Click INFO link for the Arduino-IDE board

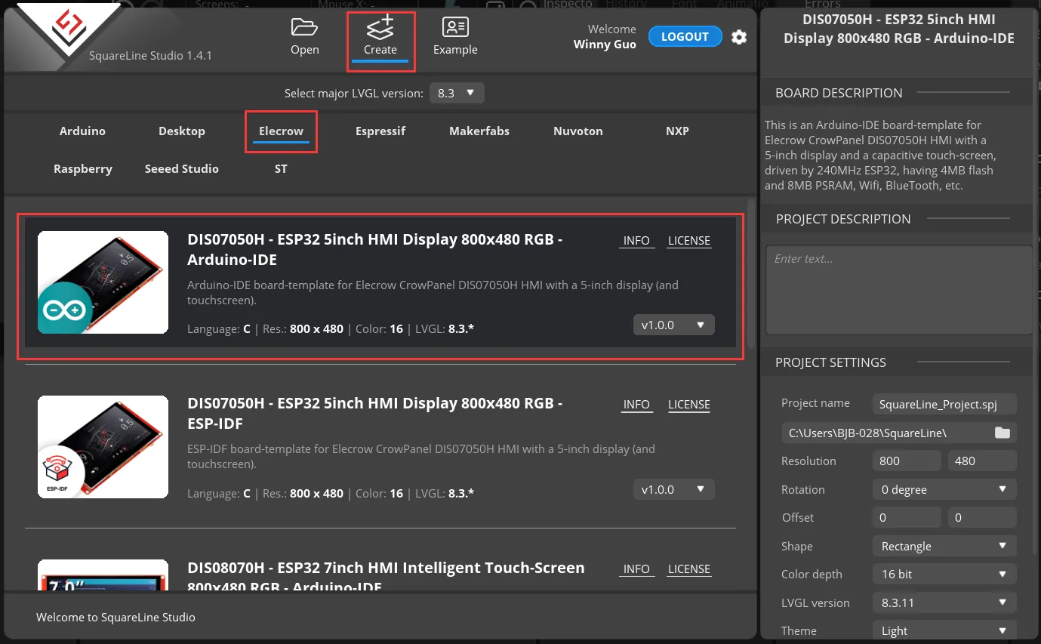click(636, 241)
